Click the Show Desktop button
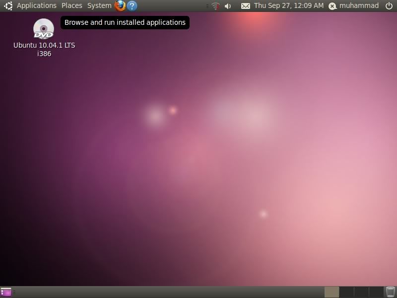The image size is (397, 298). [6, 292]
